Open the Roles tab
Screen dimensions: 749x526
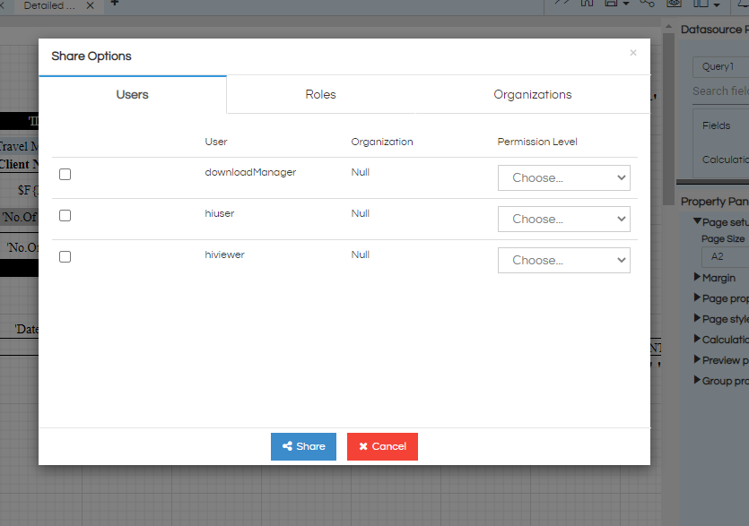(320, 94)
